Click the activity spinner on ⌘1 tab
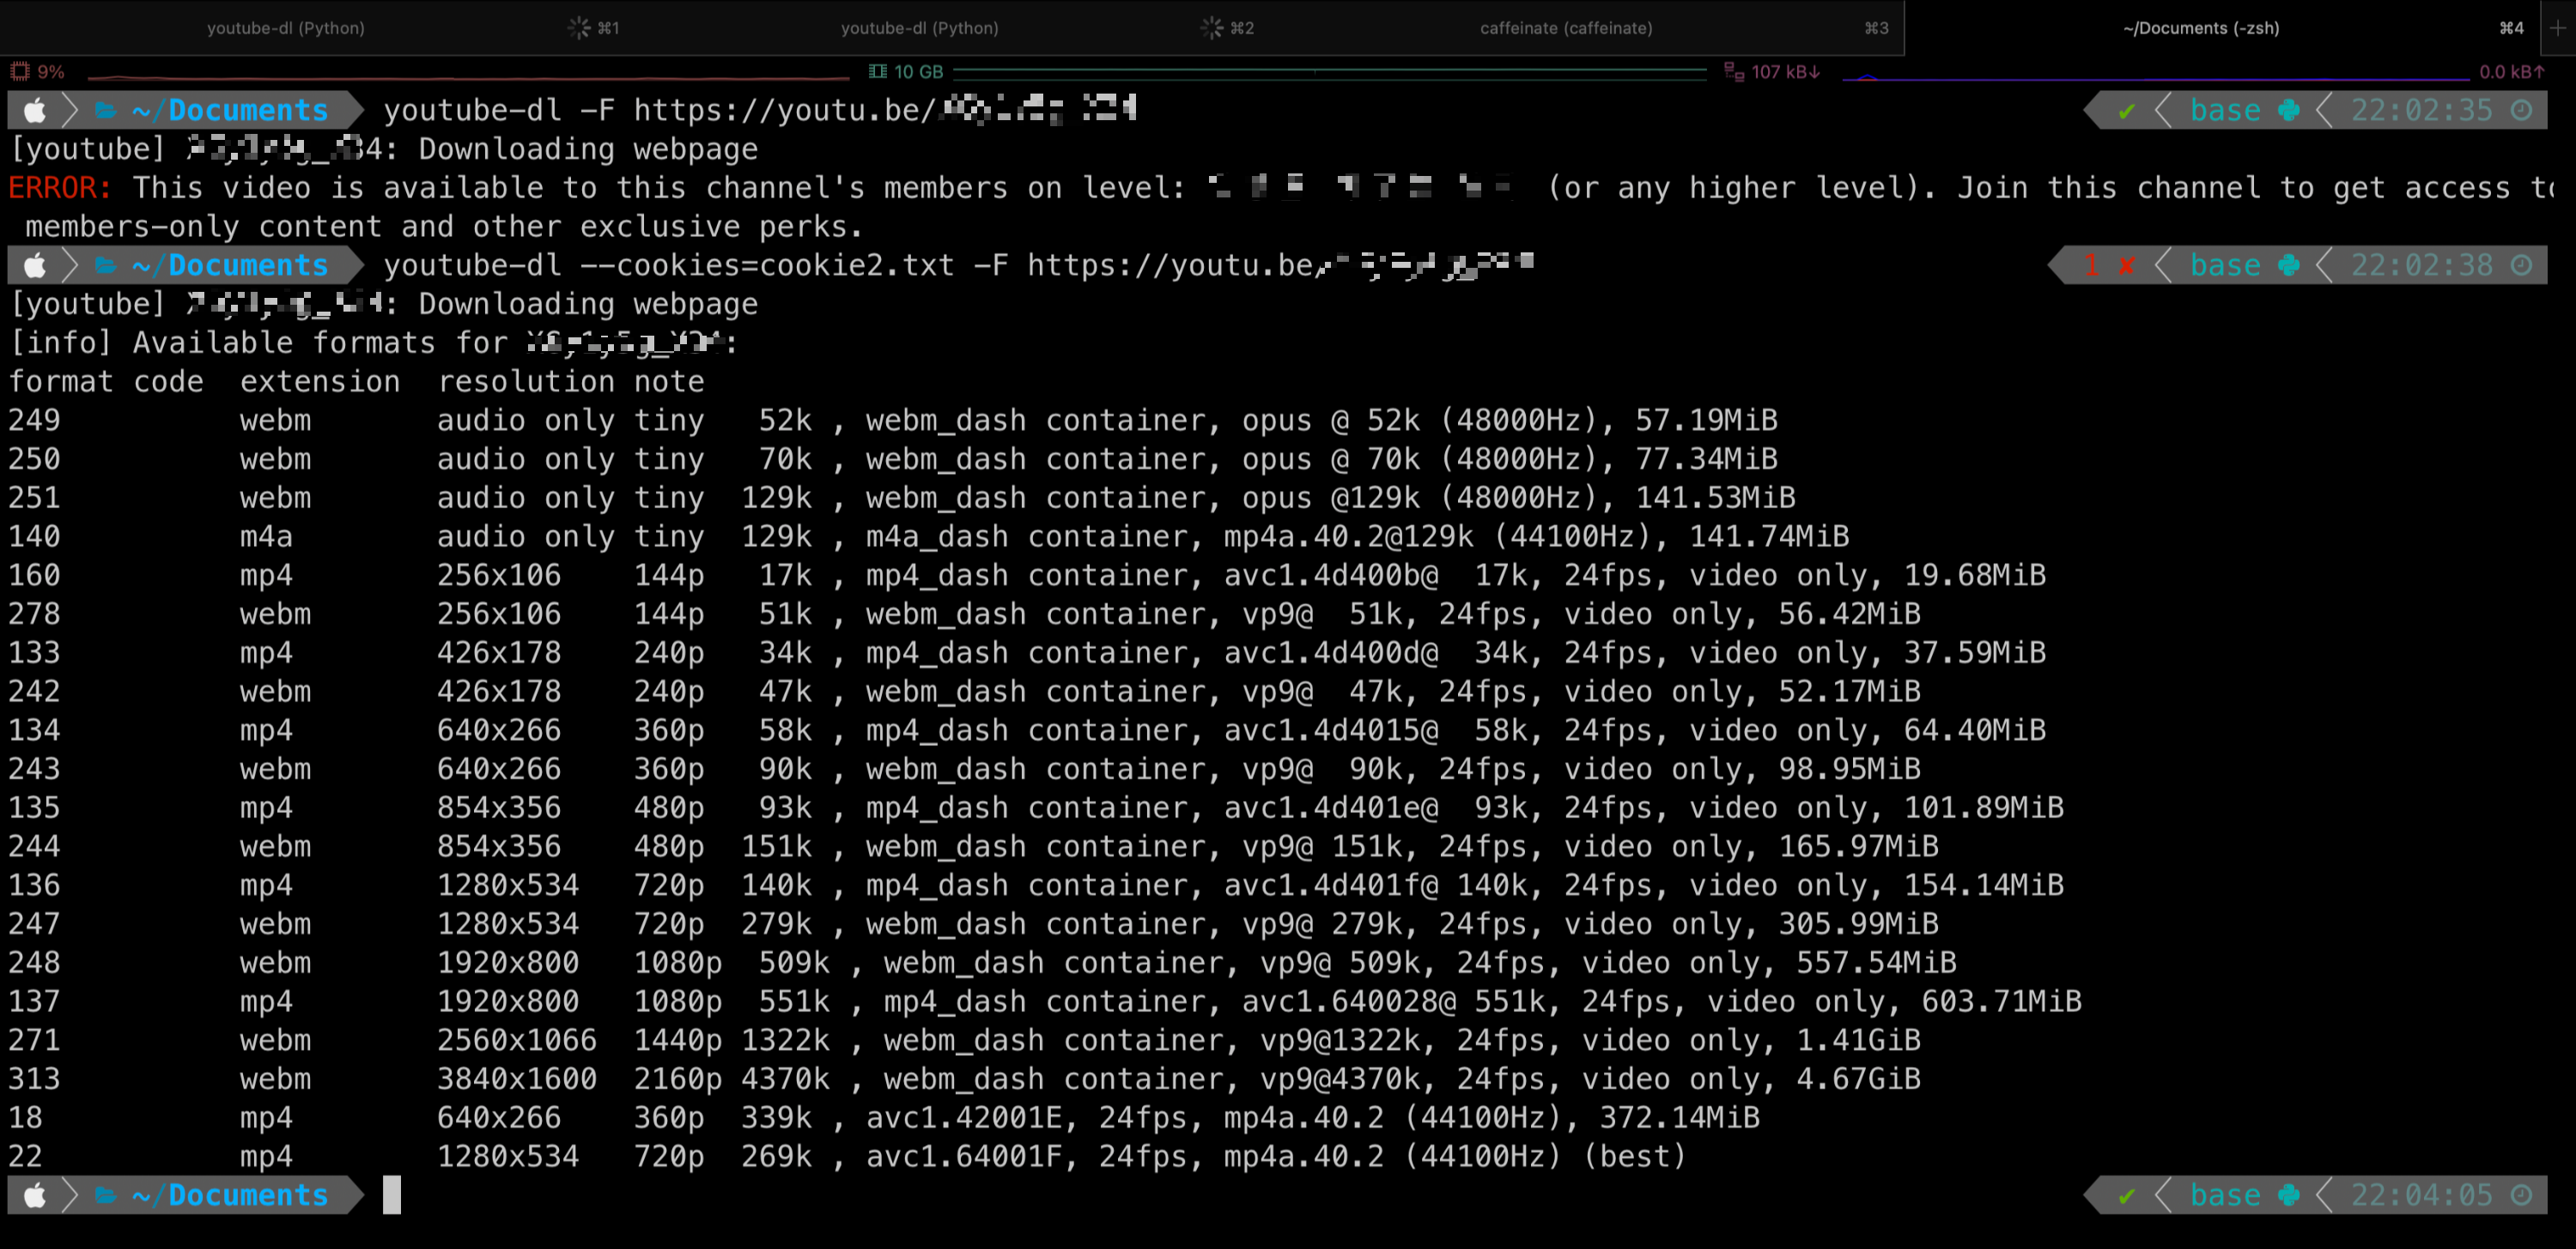This screenshot has height=1249, width=2576. pyautogui.click(x=579, y=28)
